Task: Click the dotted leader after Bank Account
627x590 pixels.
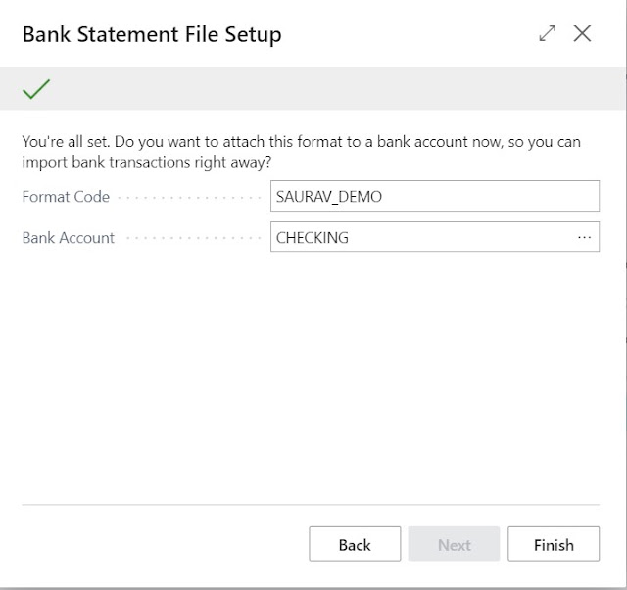Action: coord(193,239)
